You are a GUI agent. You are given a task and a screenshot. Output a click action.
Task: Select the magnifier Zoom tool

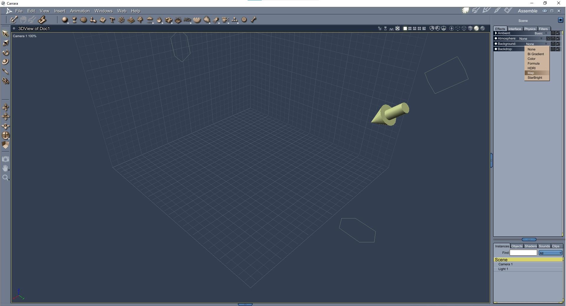point(5,178)
